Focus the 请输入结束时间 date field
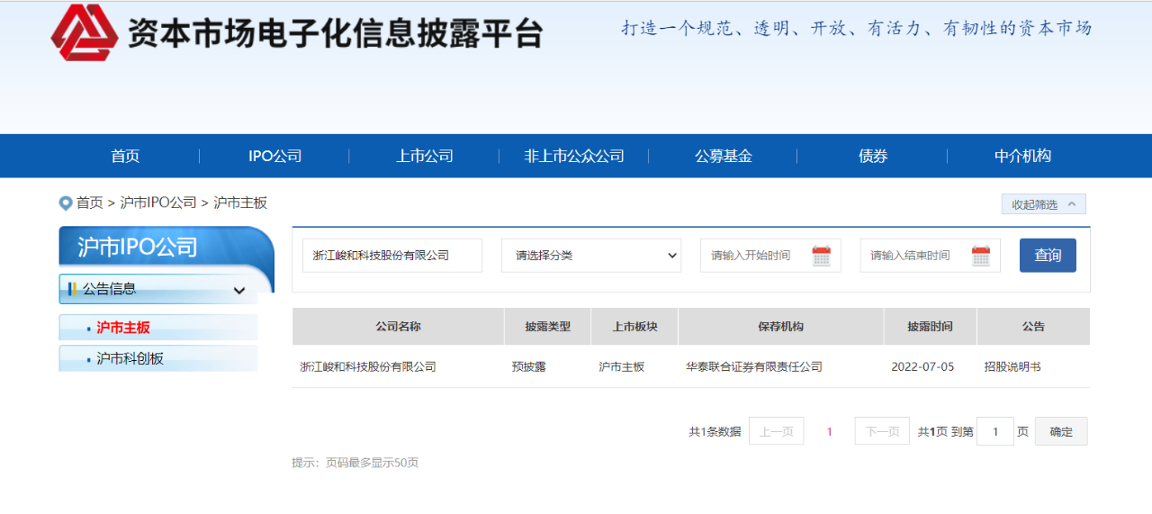 tap(930, 256)
